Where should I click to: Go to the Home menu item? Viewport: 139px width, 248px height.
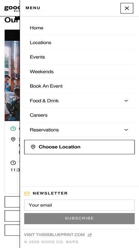79,28
